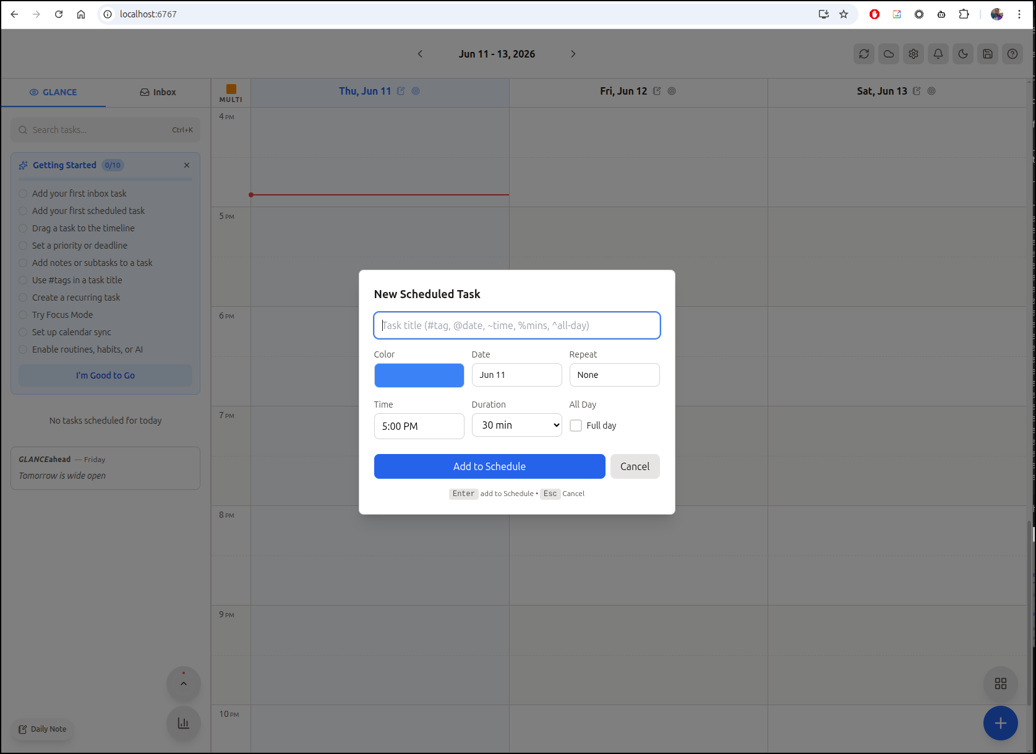Screen dimensions: 1036x754
Task: Open the browser three-dot menu
Action: pyautogui.click(x=1019, y=14)
